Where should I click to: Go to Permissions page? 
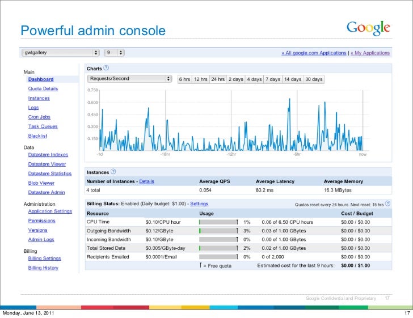coord(41,221)
